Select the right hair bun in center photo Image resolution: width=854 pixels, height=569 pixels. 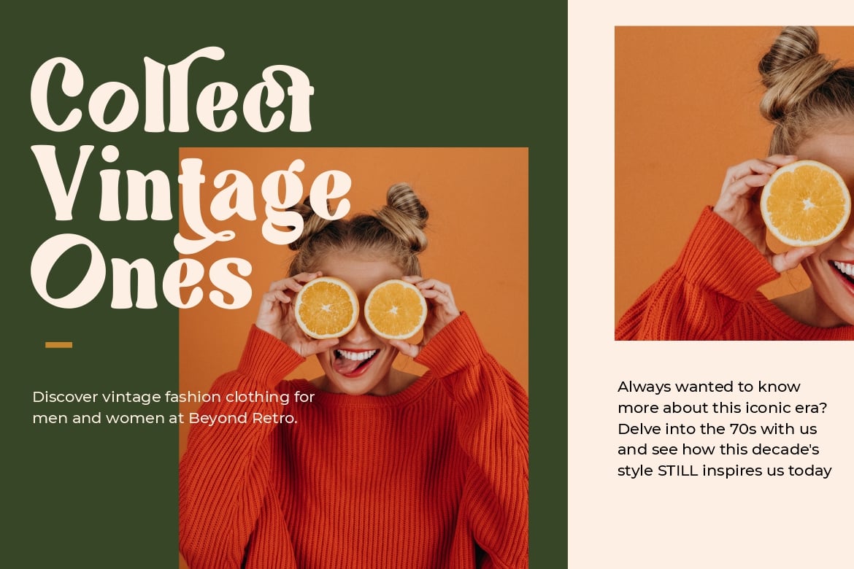[404, 215]
